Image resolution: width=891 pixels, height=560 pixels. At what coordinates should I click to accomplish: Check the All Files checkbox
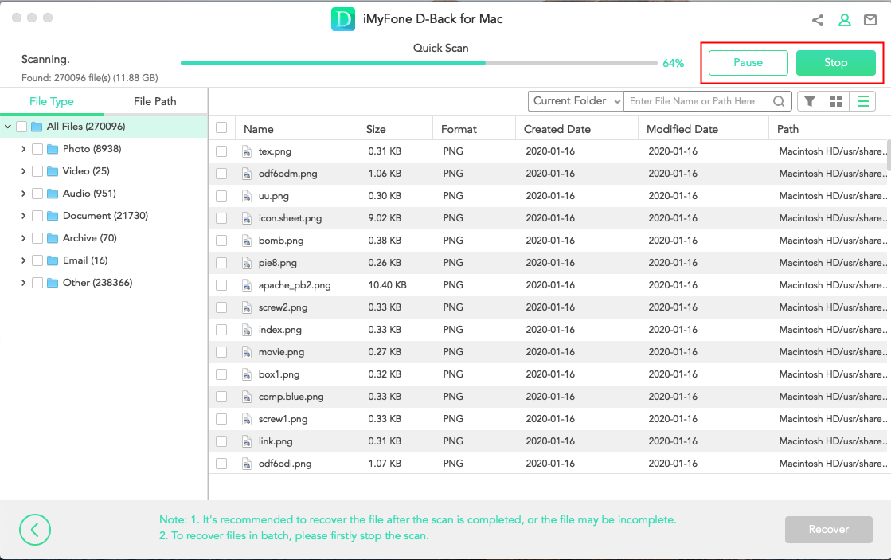[21, 126]
